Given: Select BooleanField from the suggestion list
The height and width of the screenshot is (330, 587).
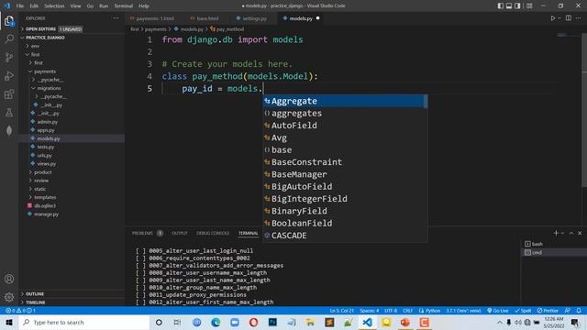Looking at the screenshot, I should pyautogui.click(x=345, y=223).
